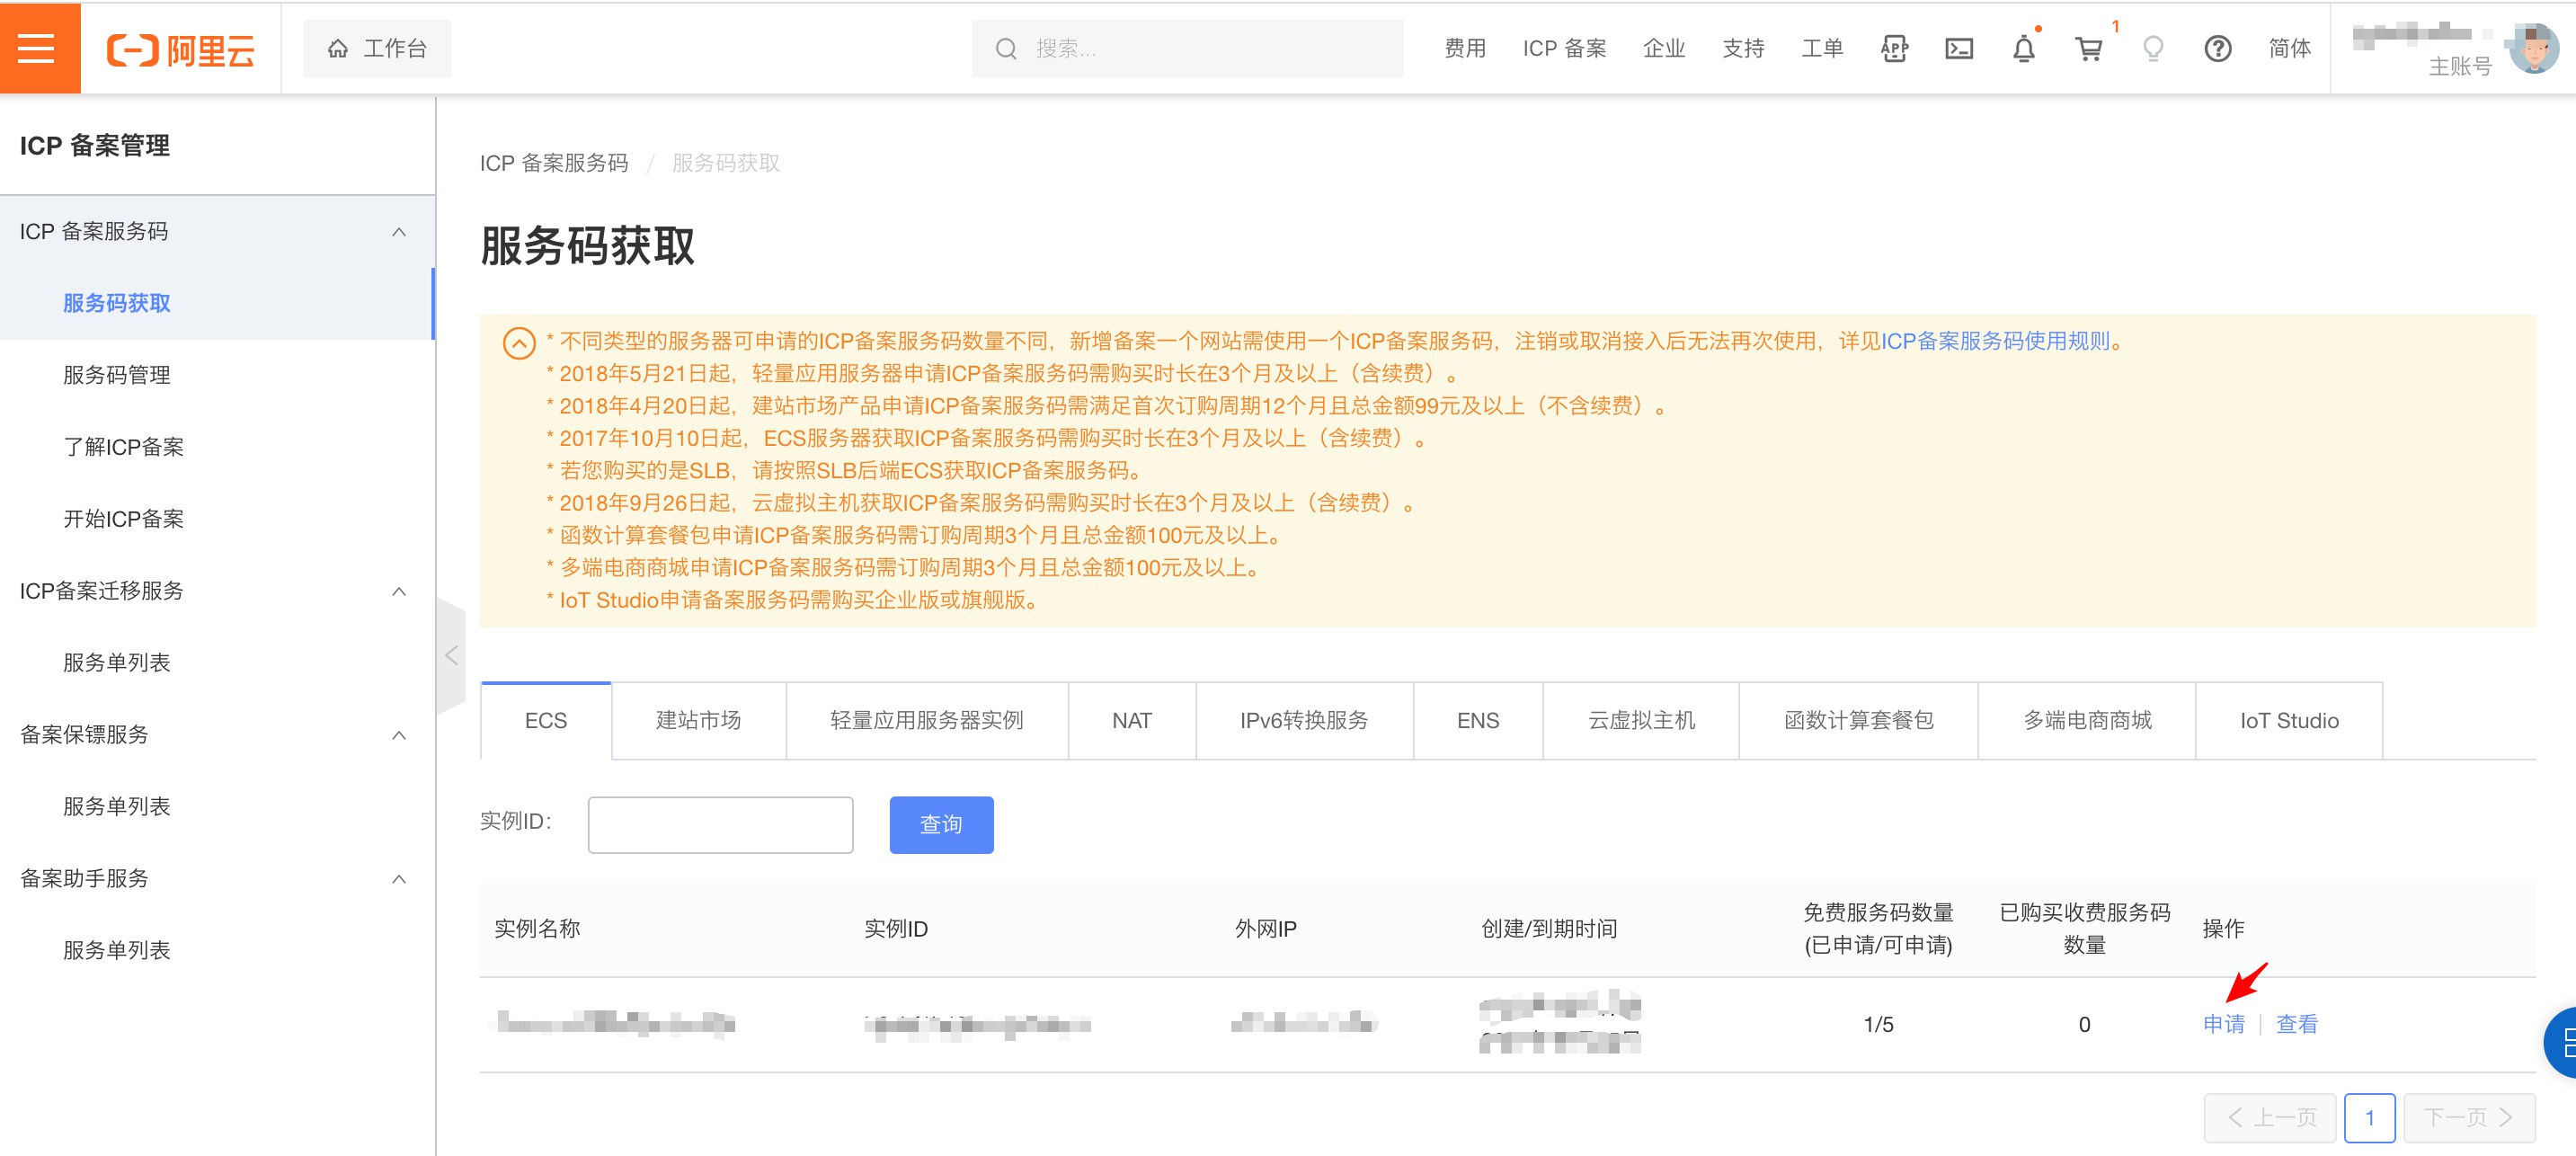Open notifications bell
Viewport: 2576px width, 1156px height.
coord(2024,47)
